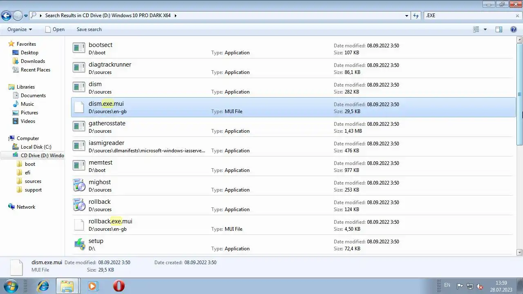Click the setup application icon
The width and height of the screenshot is (523, 294).
79,244
